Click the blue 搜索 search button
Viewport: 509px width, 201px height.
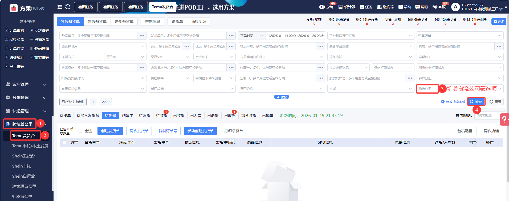click(476, 102)
